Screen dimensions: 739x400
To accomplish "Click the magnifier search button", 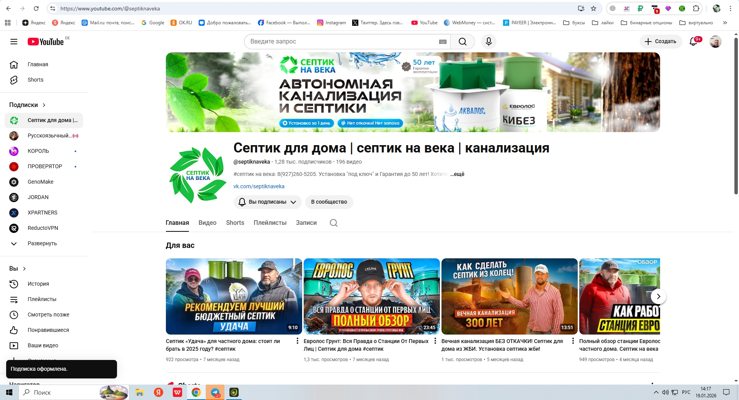I will coord(462,42).
